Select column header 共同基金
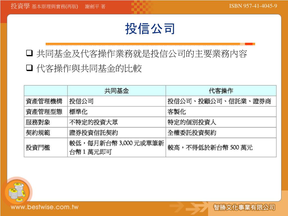The image size is (288, 216). coord(117,91)
